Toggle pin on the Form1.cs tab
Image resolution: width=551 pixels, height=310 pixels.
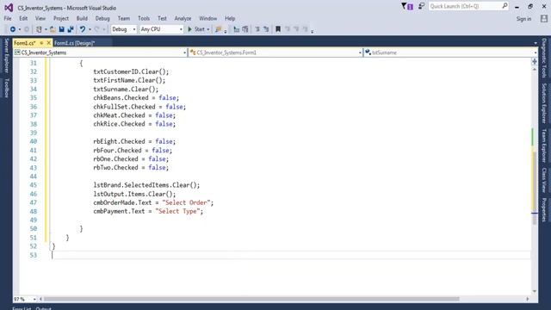coord(41,43)
